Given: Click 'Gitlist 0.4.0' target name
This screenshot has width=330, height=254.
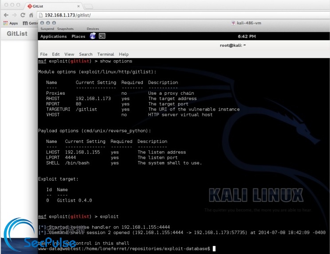Looking at the screenshot, I should click(74, 200).
